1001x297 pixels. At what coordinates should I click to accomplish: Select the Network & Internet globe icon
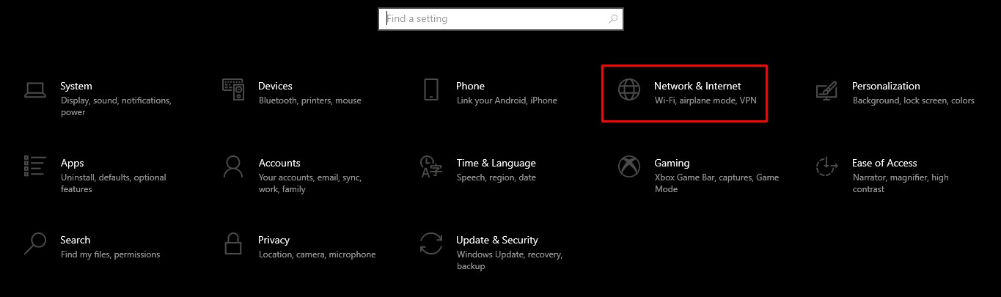(629, 89)
